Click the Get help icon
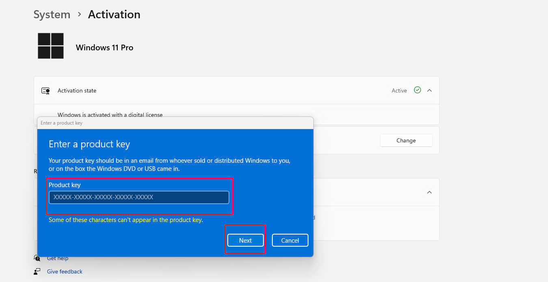548x282 pixels. 37,258
